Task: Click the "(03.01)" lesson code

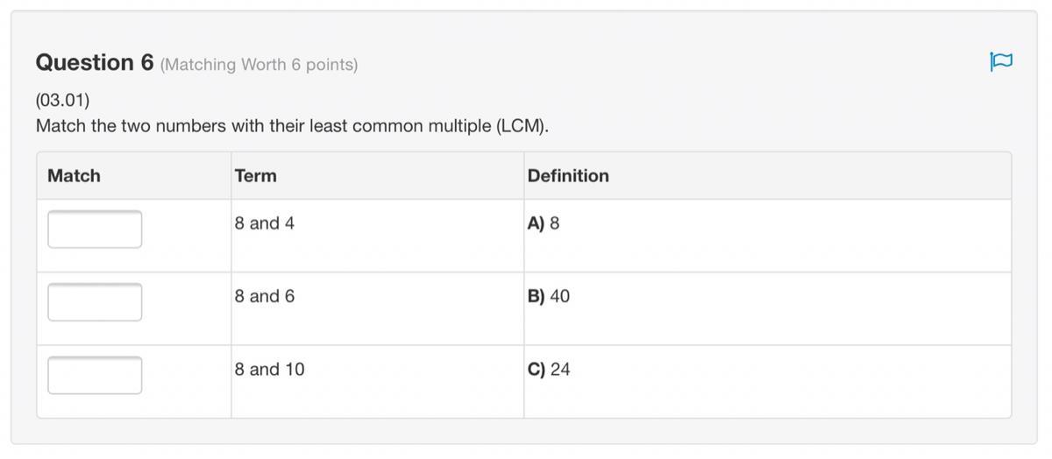Action: click(x=62, y=100)
